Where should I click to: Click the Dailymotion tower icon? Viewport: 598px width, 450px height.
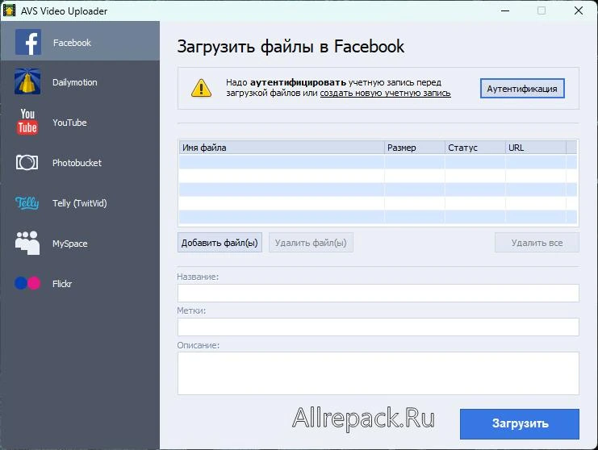click(x=27, y=81)
